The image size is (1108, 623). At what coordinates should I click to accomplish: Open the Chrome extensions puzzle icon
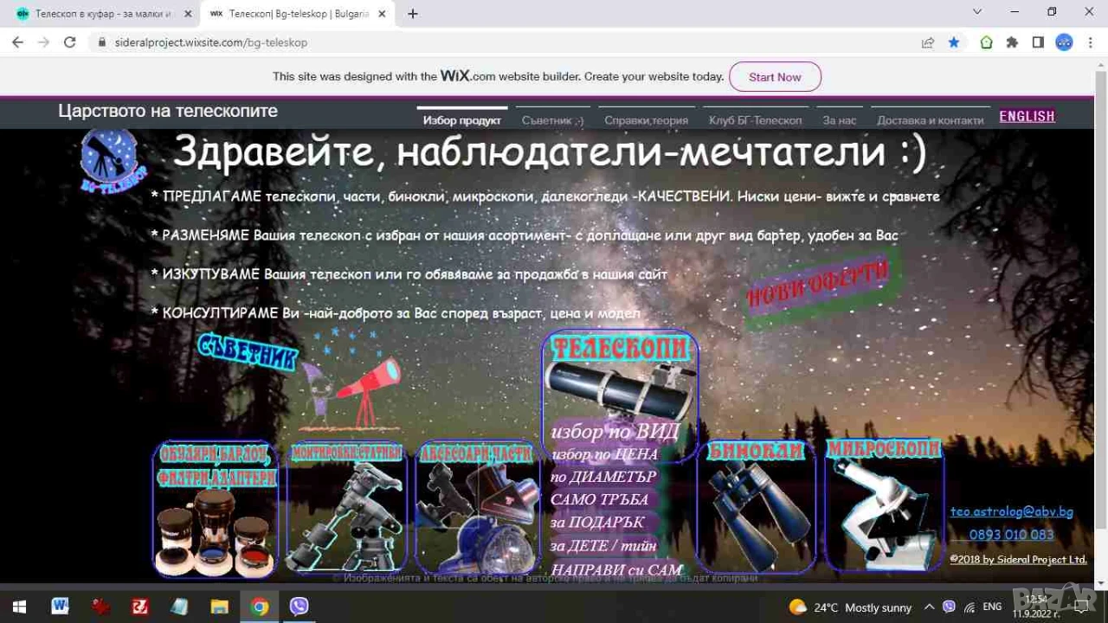pyautogui.click(x=1012, y=42)
